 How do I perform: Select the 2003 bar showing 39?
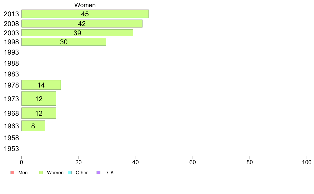(77, 33)
